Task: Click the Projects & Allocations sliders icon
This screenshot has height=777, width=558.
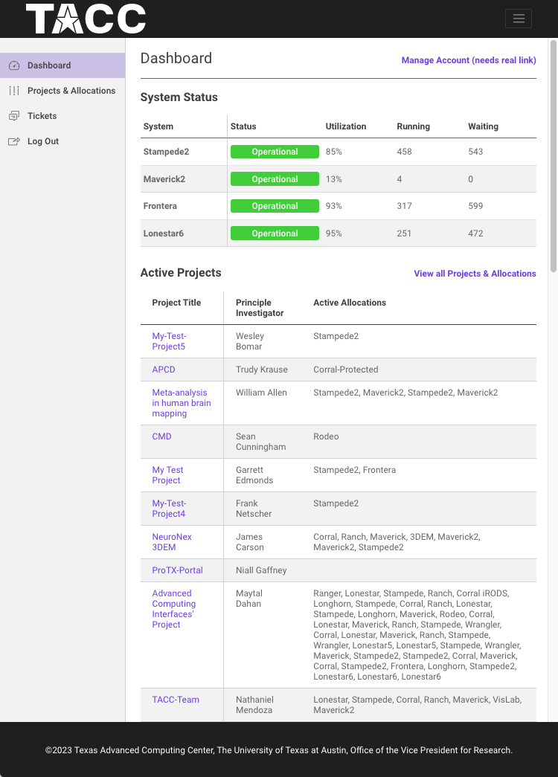Action: (x=14, y=91)
